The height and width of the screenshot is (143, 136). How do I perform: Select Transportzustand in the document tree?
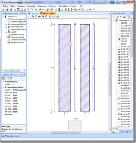pos(17,37)
